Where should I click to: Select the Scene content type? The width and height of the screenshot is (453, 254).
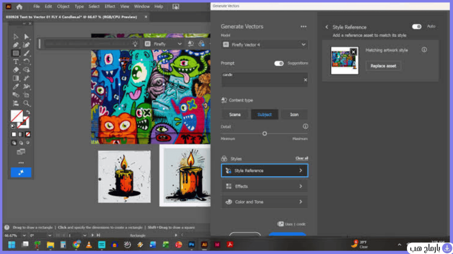point(235,115)
